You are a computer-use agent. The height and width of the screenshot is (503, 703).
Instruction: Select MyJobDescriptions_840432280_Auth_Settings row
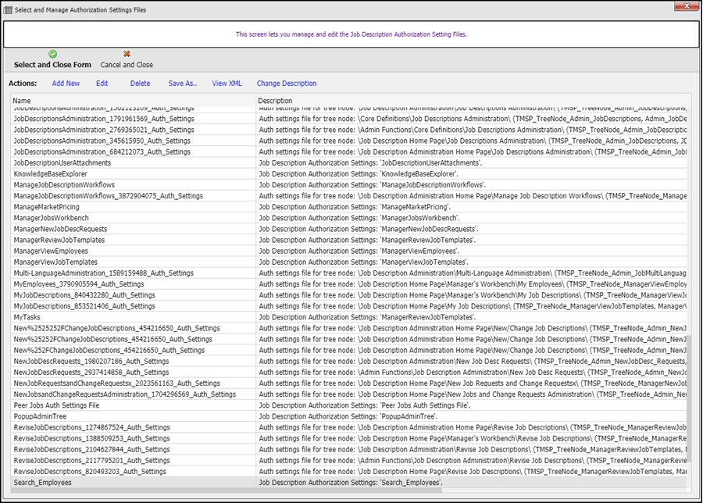pos(349,295)
